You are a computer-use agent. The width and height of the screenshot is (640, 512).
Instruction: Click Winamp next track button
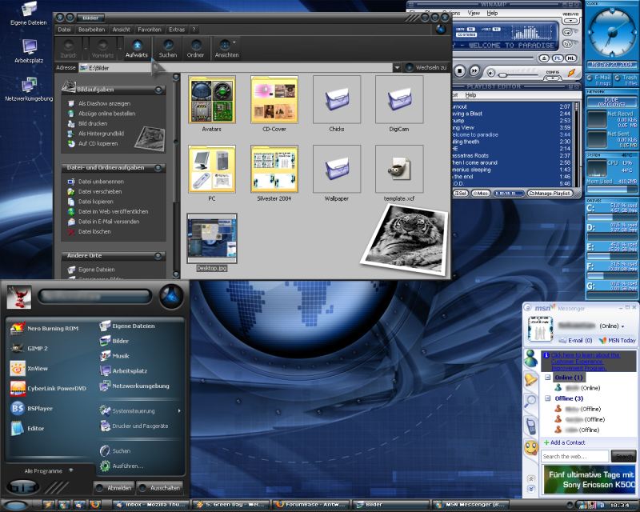[474, 71]
